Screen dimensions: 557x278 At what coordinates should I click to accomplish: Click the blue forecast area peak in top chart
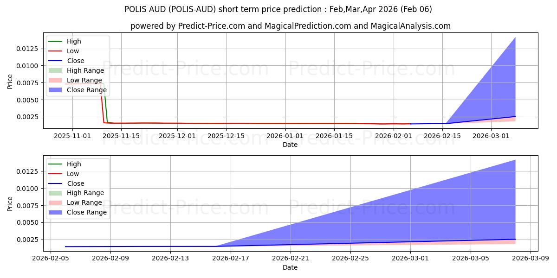pyautogui.click(x=515, y=38)
